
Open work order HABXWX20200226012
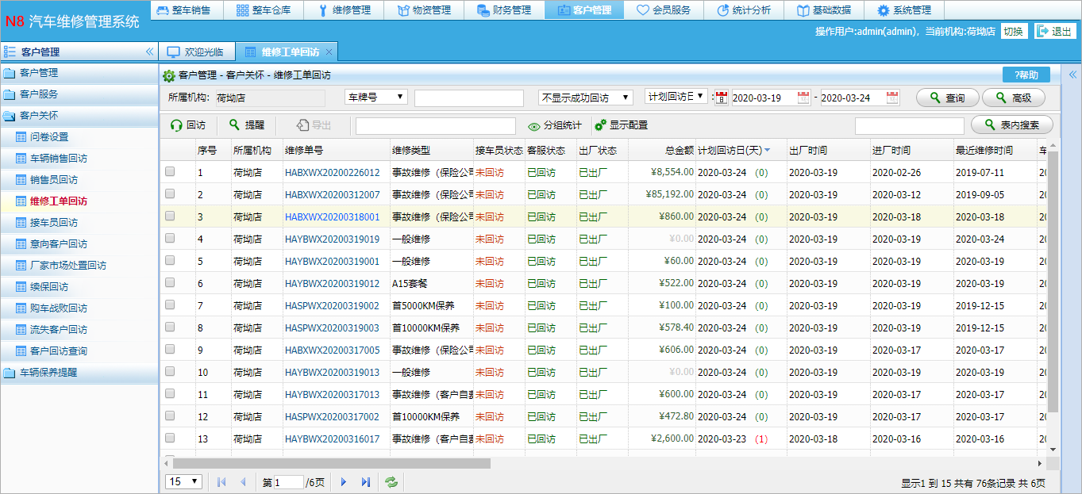click(x=333, y=172)
